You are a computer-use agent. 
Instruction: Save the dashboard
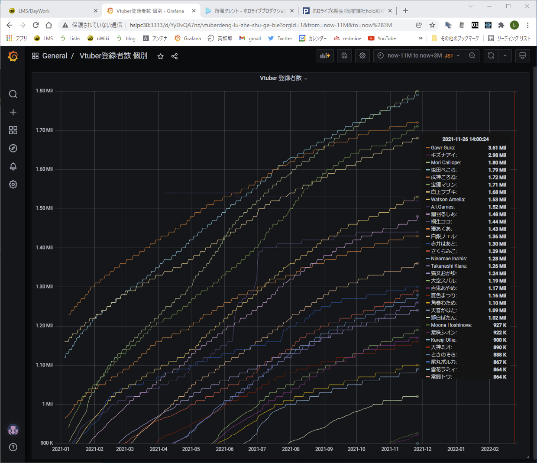344,56
